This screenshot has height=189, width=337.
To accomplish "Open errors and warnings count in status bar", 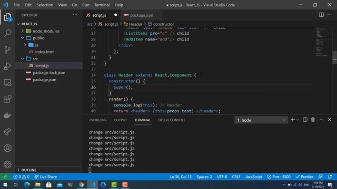I will coord(21,177).
